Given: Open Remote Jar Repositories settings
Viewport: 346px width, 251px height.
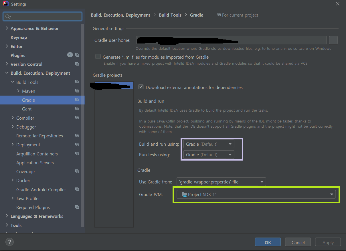Looking at the screenshot, I should point(39,136).
